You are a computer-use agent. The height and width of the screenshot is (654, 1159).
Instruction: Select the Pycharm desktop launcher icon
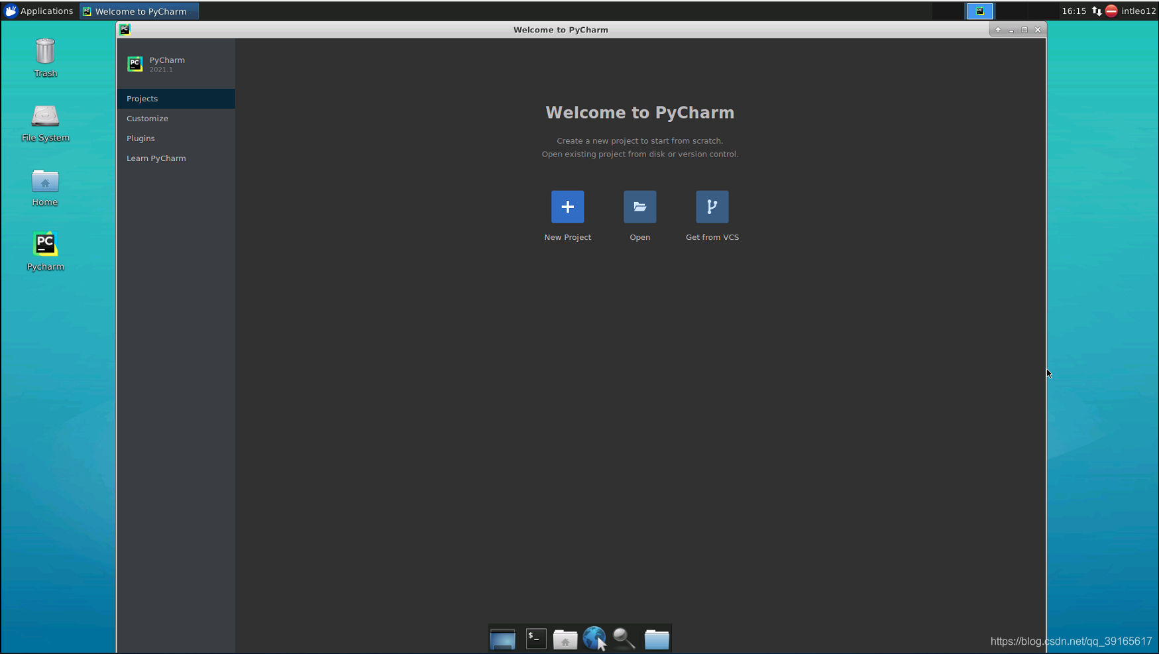[x=45, y=252]
